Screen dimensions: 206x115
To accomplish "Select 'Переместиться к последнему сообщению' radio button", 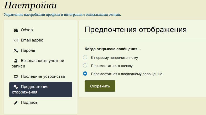I will click(x=85, y=74).
